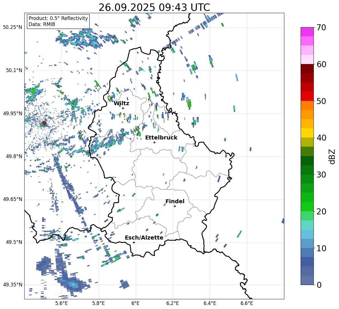Click the dBZ colorbar axis label
The image size is (339, 309).
click(332, 156)
